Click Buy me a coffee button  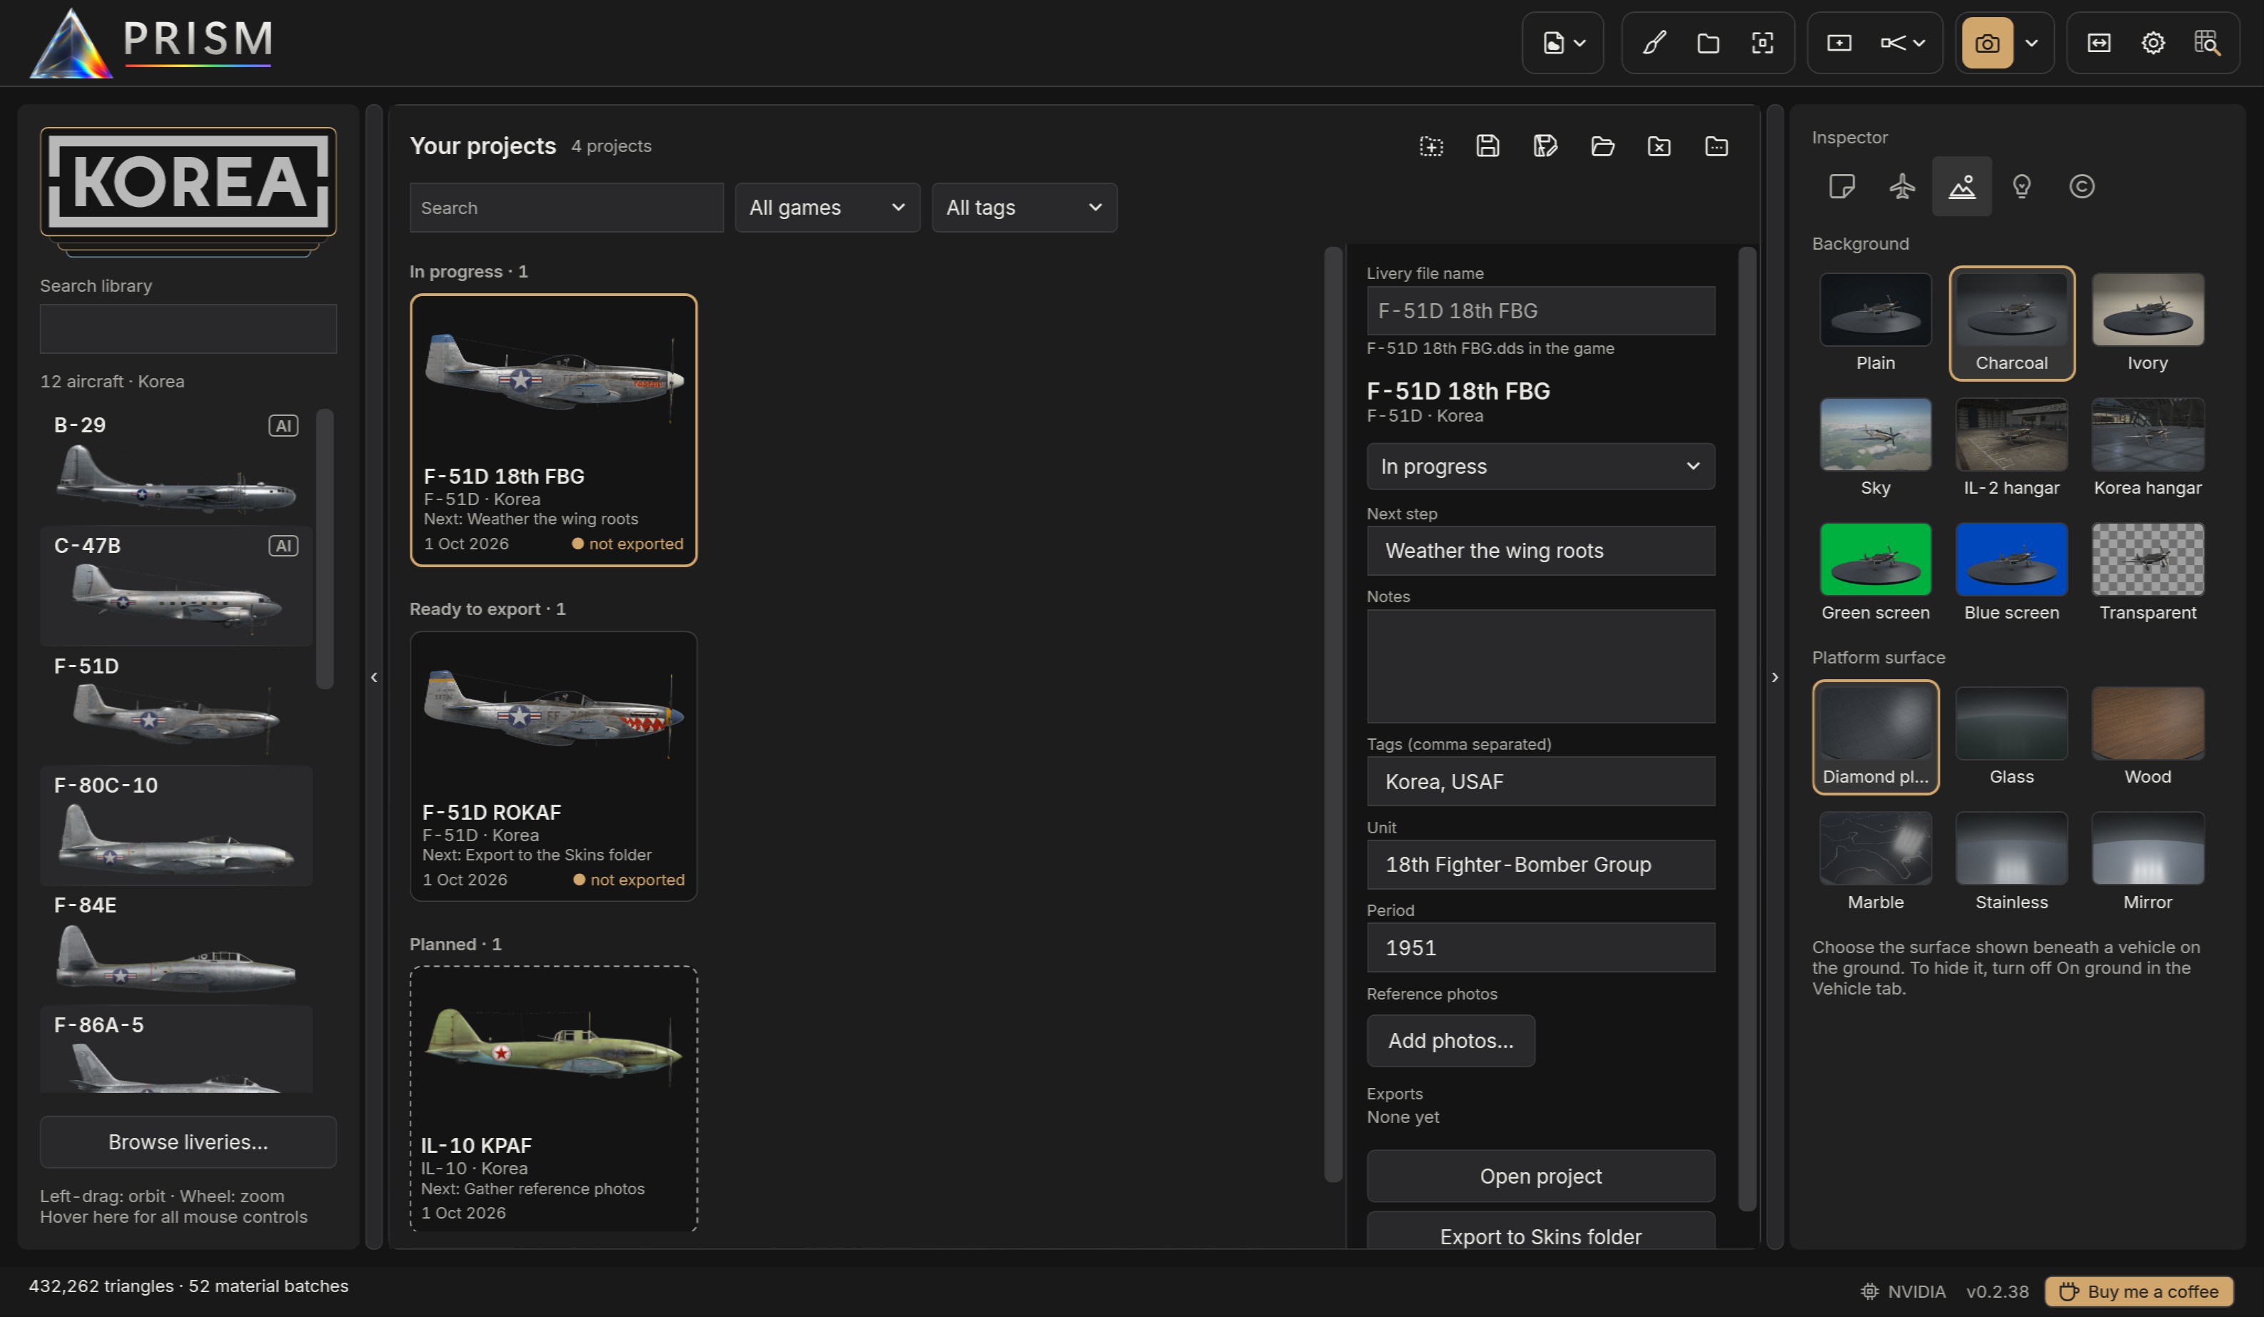[2139, 1292]
